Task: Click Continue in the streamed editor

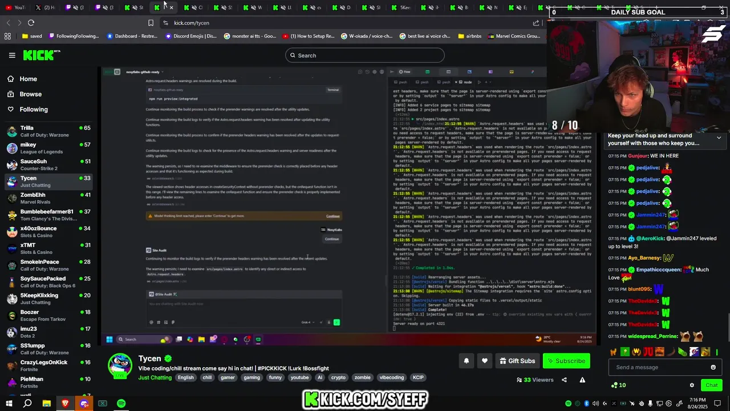Action: tap(333, 216)
